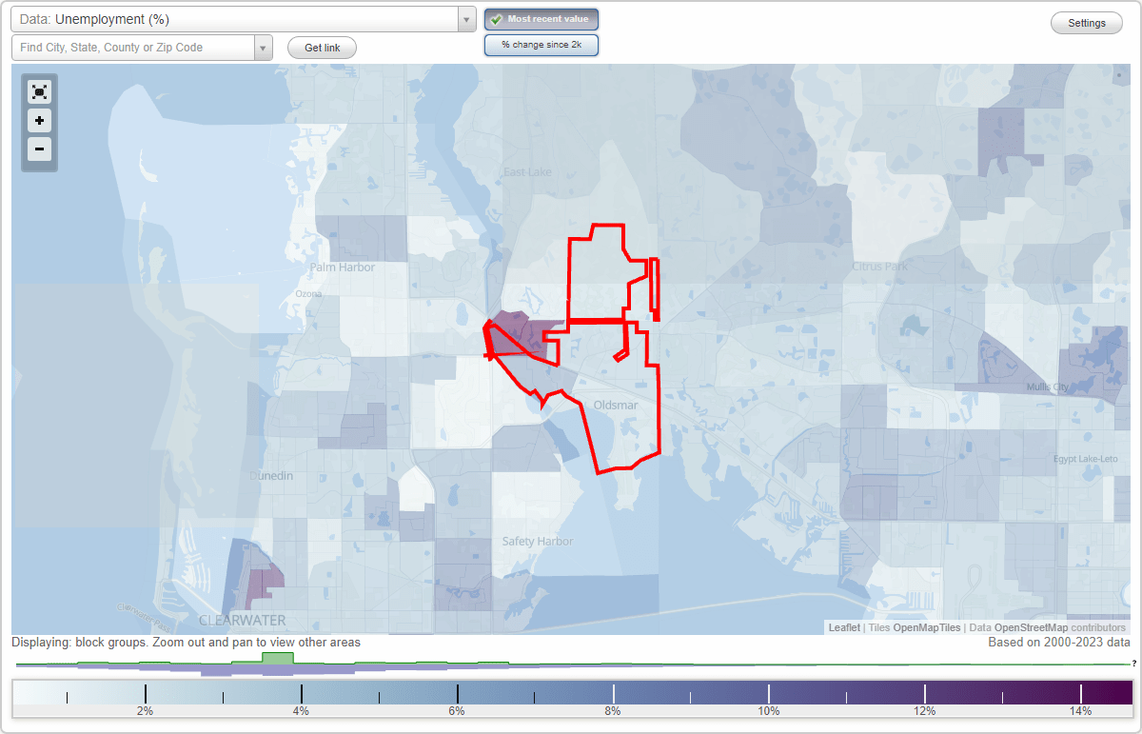Zoom out of the map
1142x734 pixels.
(x=39, y=149)
